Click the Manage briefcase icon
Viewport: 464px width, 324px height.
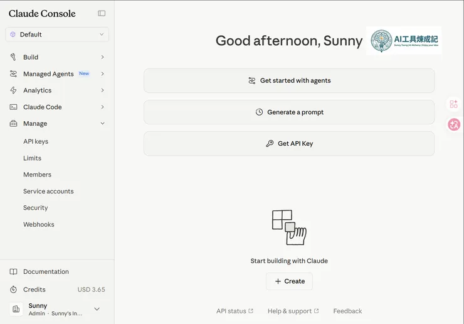tap(13, 123)
